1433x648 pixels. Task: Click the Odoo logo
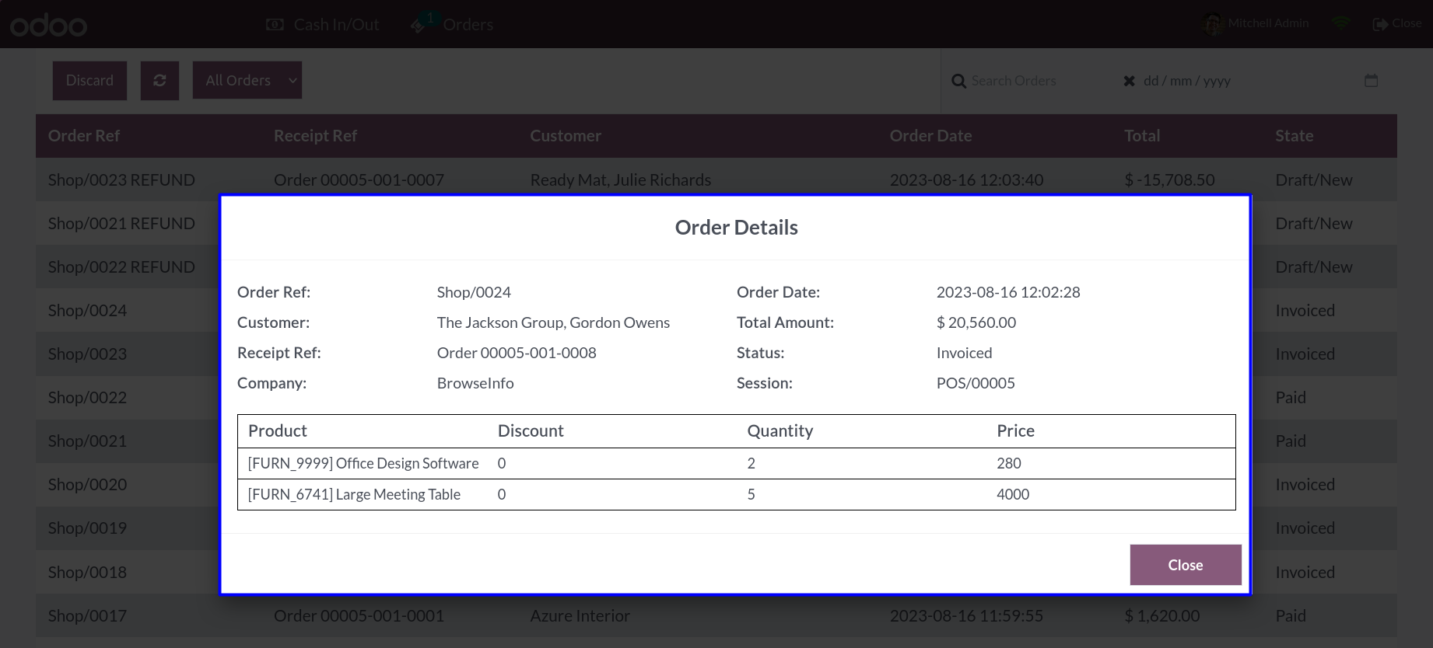48,26
